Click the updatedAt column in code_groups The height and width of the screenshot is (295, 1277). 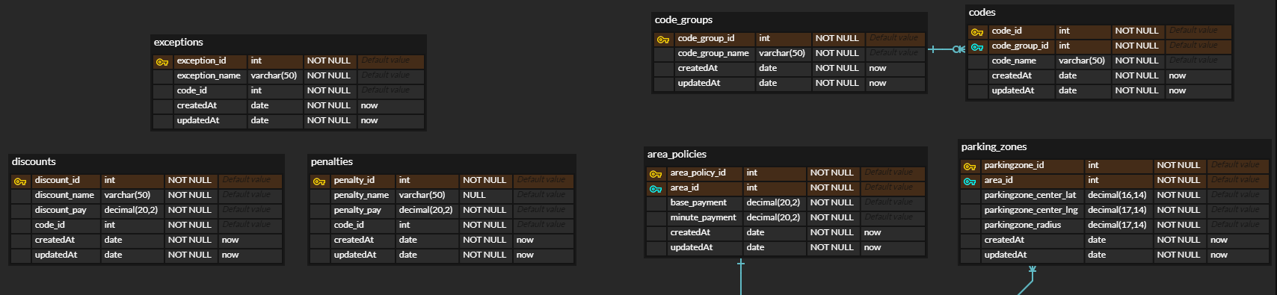tap(699, 83)
